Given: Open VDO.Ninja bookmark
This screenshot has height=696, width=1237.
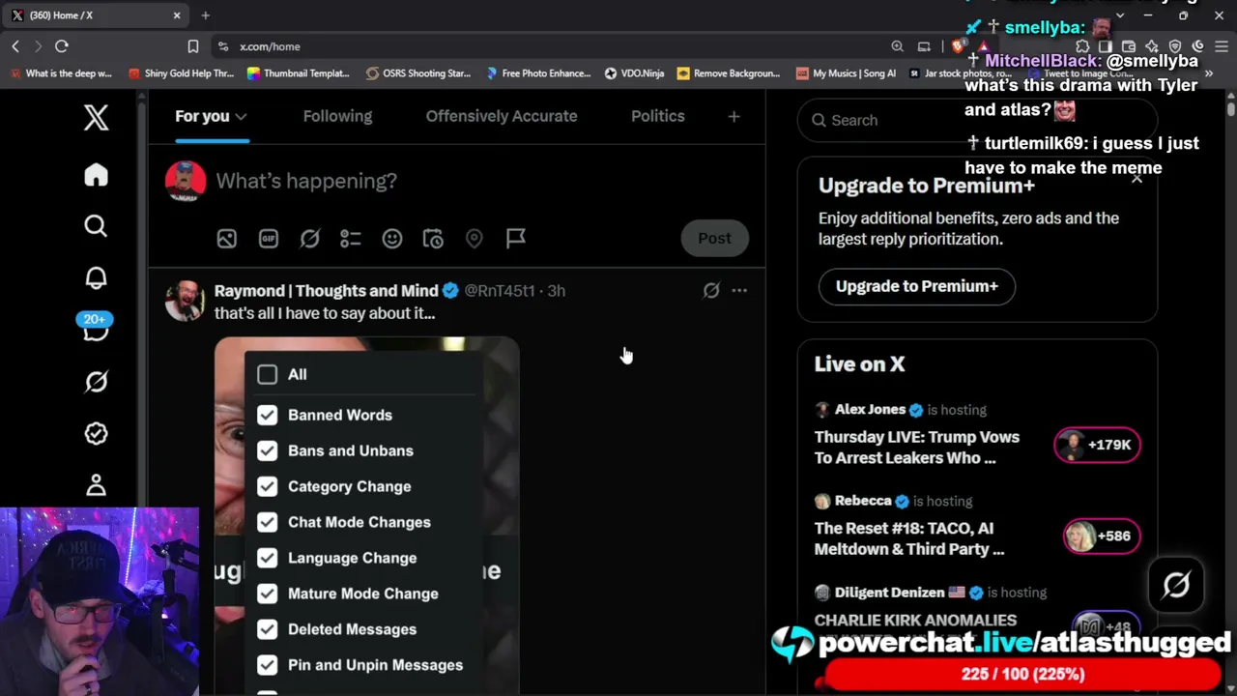Looking at the screenshot, I should point(634,73).
